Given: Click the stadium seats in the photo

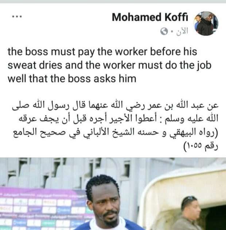Looking at the screenshot, I should 66,172.
